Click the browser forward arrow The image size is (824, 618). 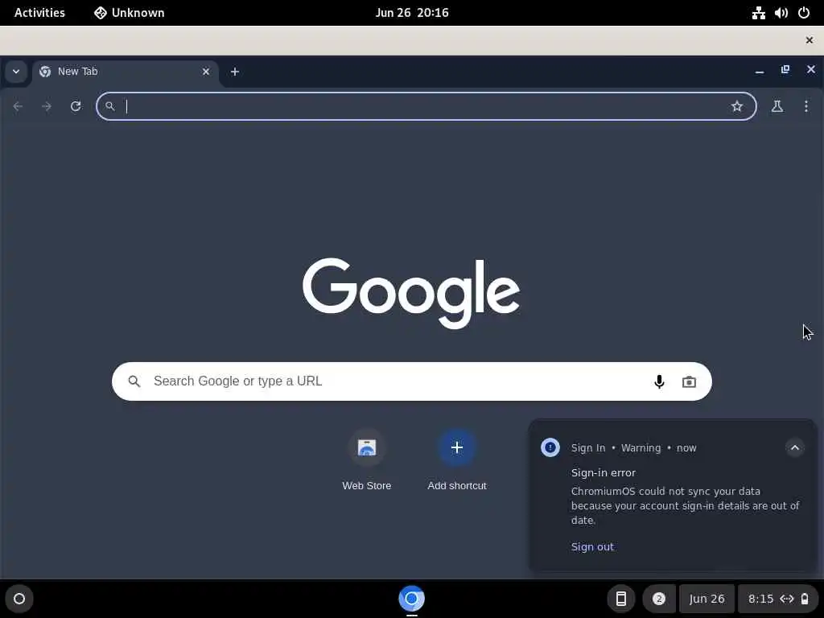47,107
